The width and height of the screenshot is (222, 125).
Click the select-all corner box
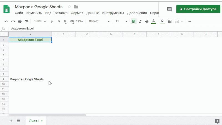(x=4, y=34)
